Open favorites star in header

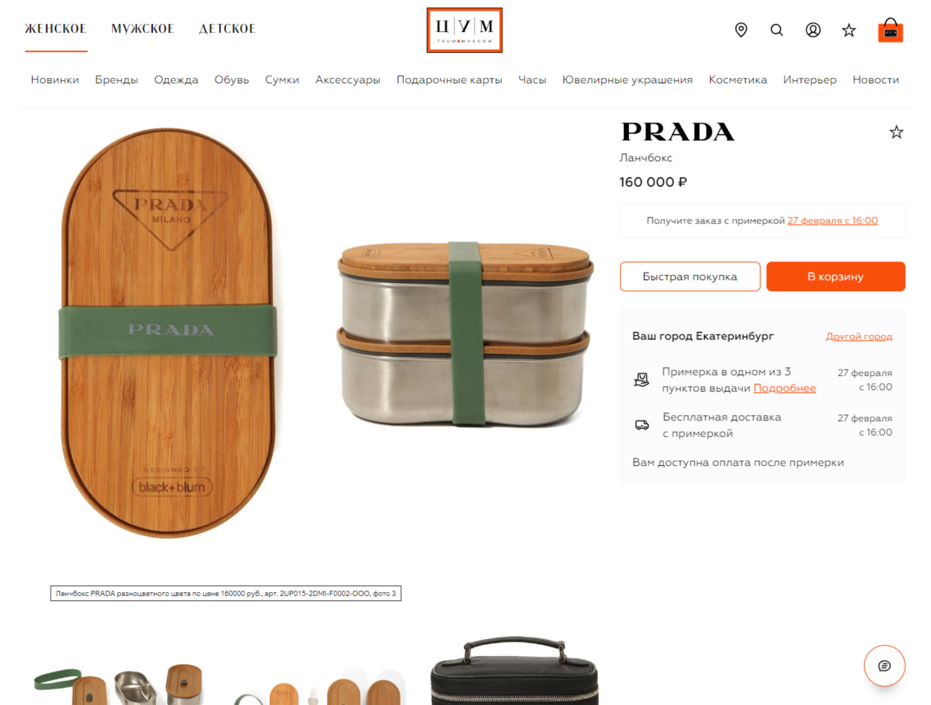[849, 30]
